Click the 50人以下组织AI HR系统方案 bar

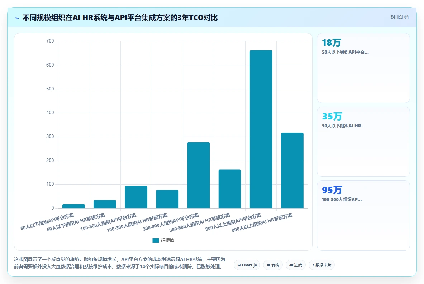click(105, 204)
